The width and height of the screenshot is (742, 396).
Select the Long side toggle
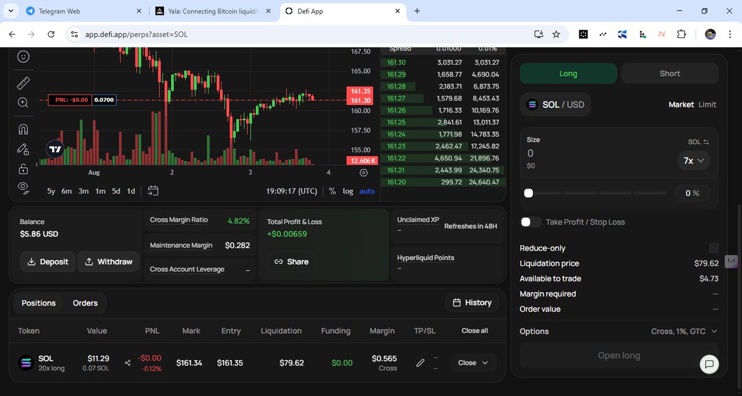click(x=568, y=74)
